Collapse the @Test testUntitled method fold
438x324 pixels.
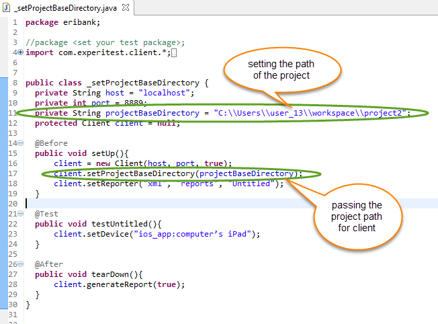coord(20,214)
